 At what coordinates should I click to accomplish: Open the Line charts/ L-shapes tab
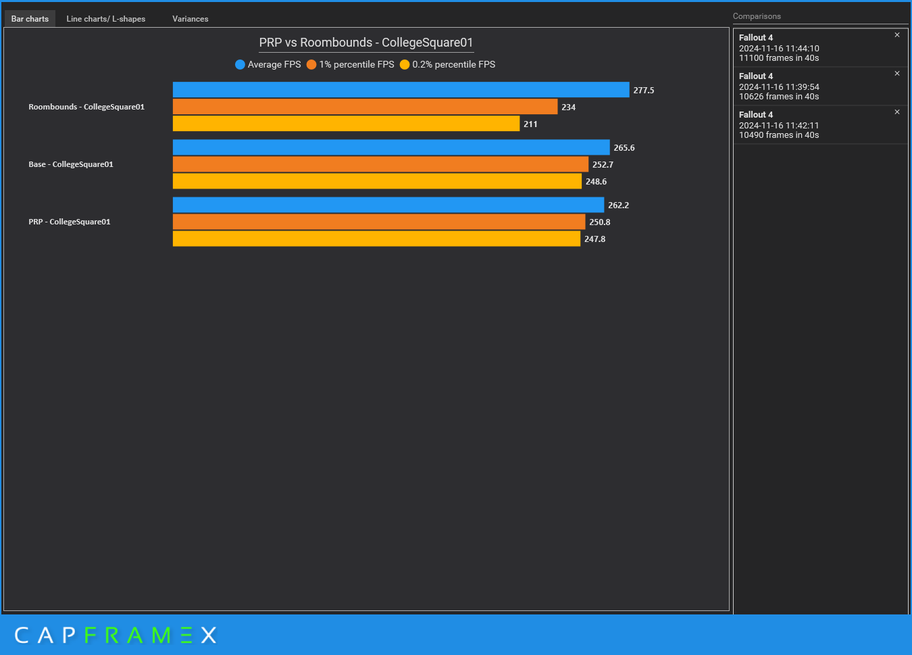coord(106,19)
